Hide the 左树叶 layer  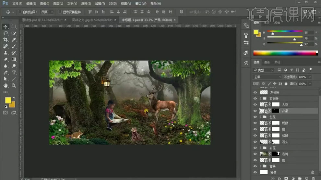(x=255, y=92)
